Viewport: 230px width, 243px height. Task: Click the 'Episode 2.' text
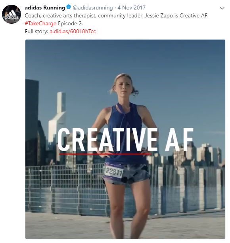click(70, 24)
